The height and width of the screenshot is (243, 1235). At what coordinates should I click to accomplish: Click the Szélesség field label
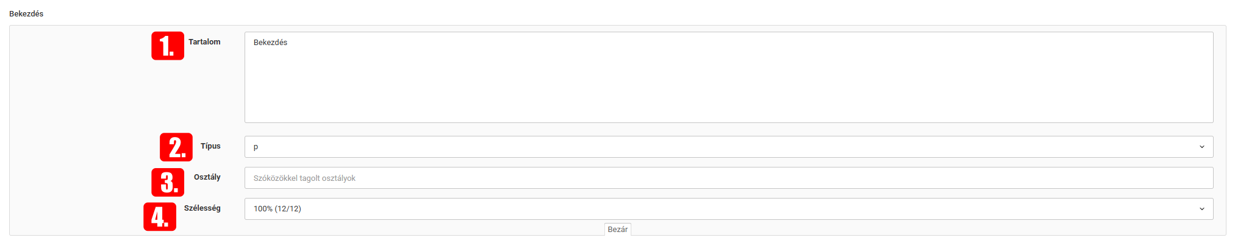[202, 208]
